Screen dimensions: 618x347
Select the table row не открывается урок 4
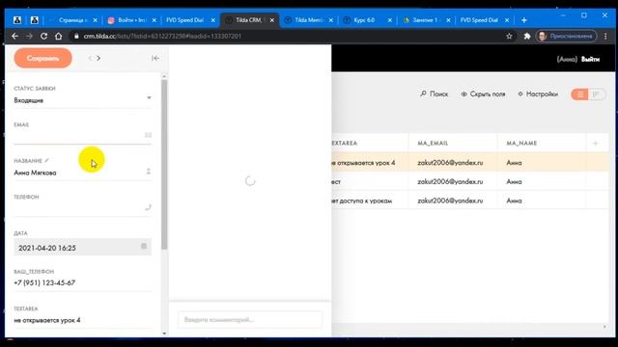(470, 163)
